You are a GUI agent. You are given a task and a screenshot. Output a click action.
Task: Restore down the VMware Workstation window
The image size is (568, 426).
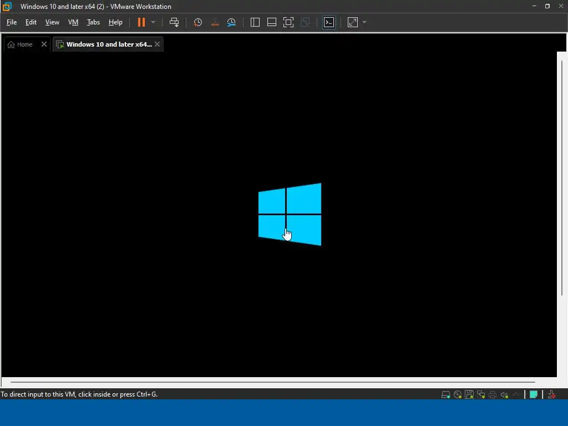pyautogui.click(x=547, y=6)
